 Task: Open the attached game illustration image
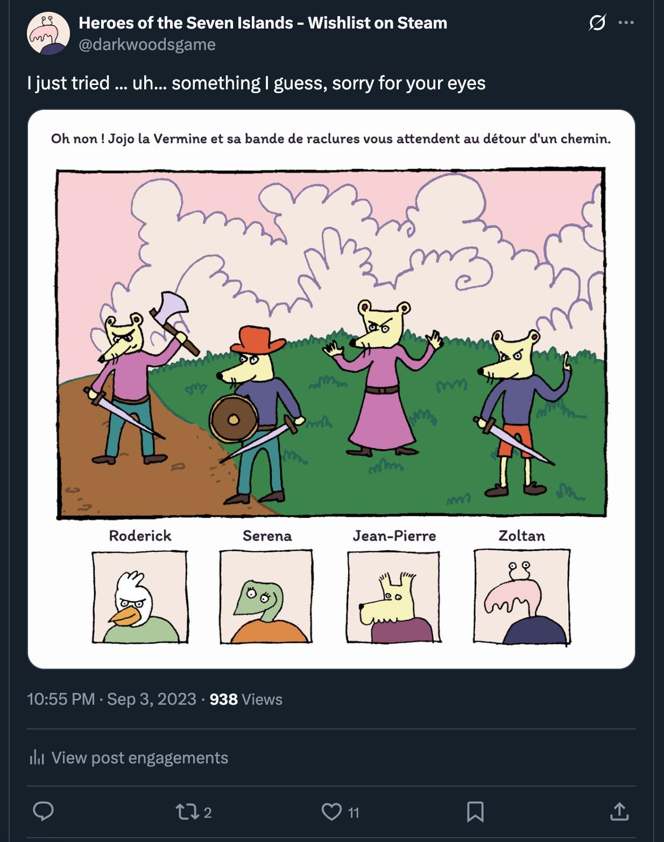pos(331,345)
